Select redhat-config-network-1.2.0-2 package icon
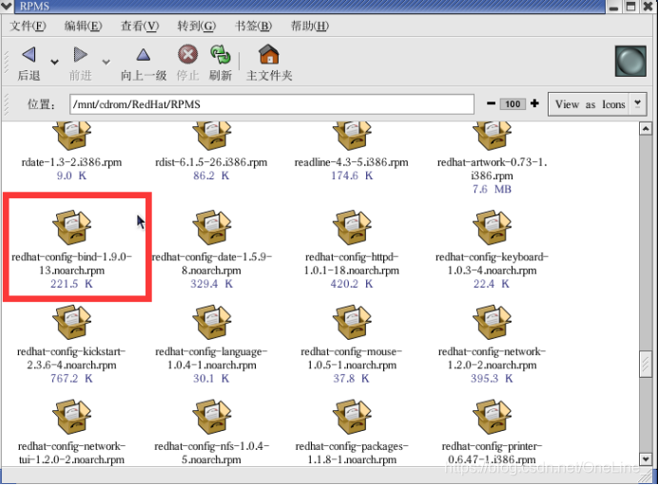The image size is (658, 485). 492,322
